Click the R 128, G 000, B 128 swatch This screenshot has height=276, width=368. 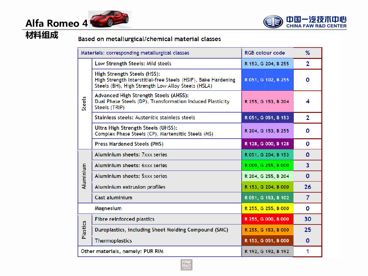click(267, 144)
